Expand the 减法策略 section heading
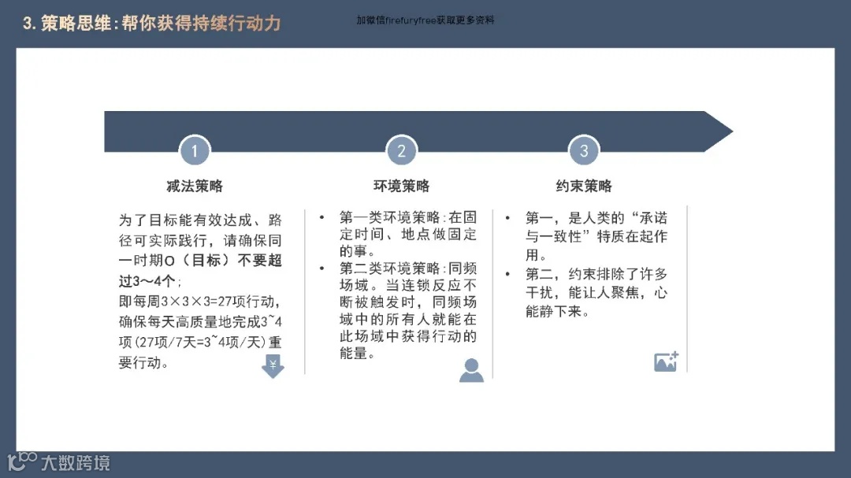851x478 pixels. point(195,186)
